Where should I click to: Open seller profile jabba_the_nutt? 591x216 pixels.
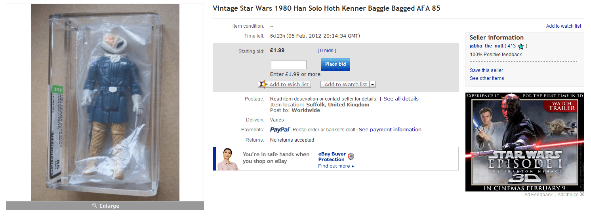(486, 46)
